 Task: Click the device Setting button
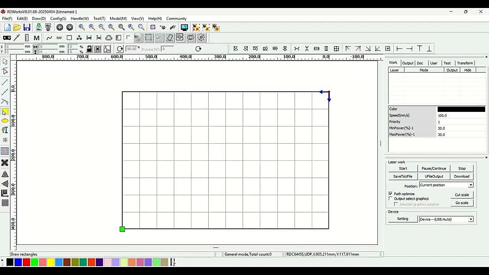(x=403, y=219)
